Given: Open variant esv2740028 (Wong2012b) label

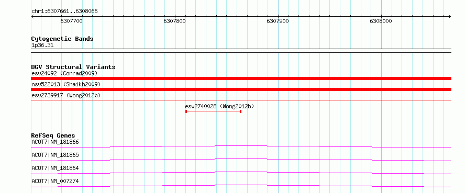Looking at the screenshot, I should (219, 106).
